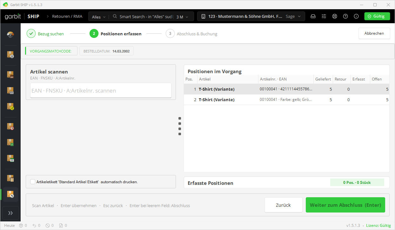This screenshot has width=395, height=230.
Task: Expand the sidebar with the double chevron
Action: tap(10, 213)
